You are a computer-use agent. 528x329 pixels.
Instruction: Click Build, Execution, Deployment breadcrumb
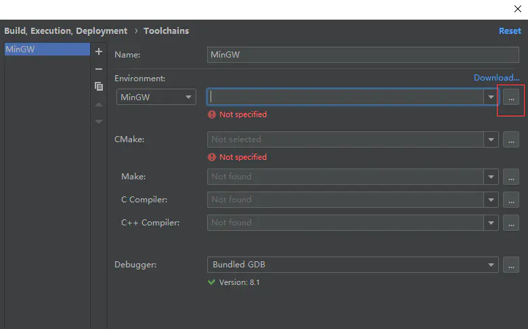coord(66,31)
